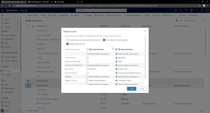Click the accounts grid vertical scrollbar
This screenshot has width=210, height=113.
tap(205, 42)
